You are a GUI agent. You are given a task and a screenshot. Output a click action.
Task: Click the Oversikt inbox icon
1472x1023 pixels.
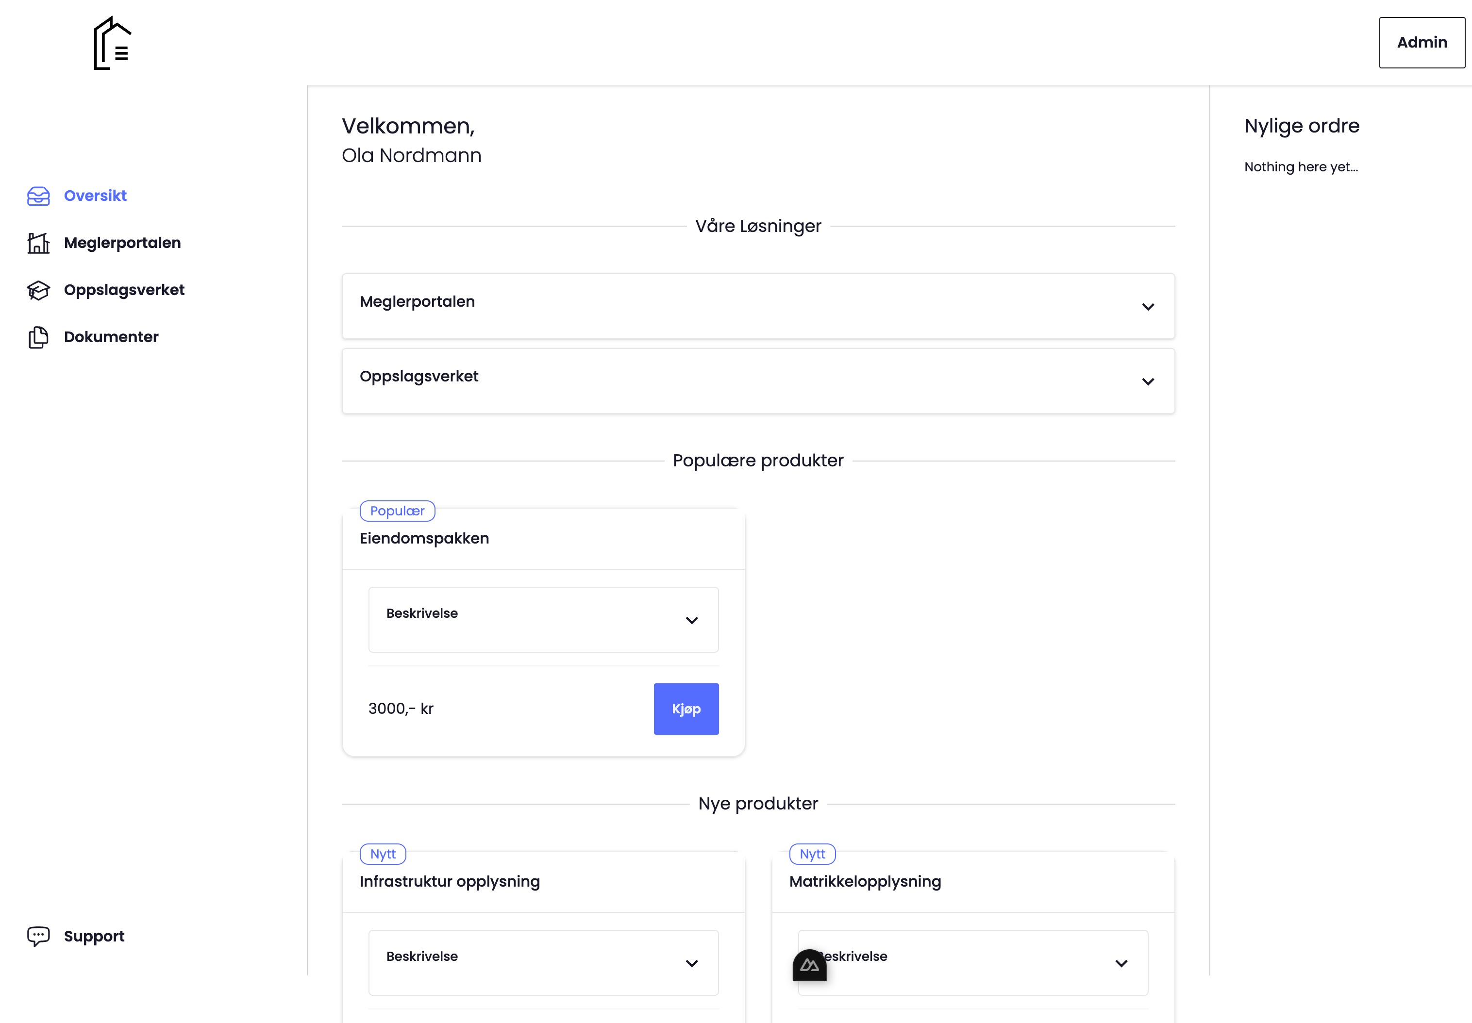[38, 196]
